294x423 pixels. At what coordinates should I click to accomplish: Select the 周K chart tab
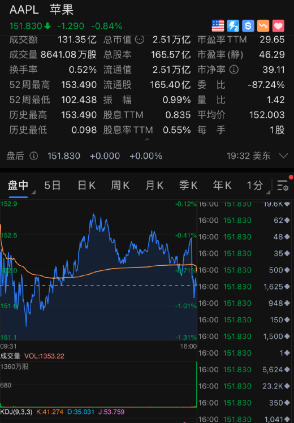point(120,185)
